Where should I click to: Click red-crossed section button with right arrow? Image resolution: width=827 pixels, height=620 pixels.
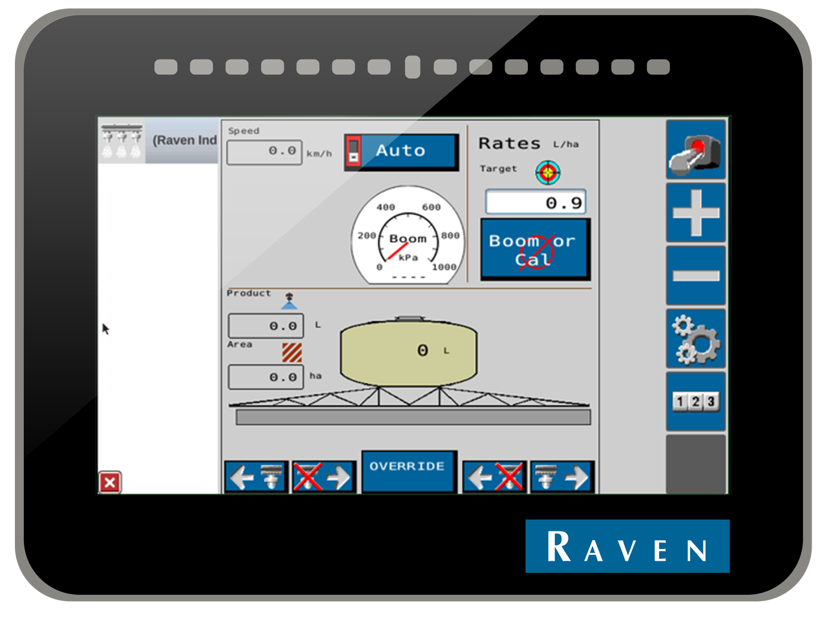coord(323,477)
